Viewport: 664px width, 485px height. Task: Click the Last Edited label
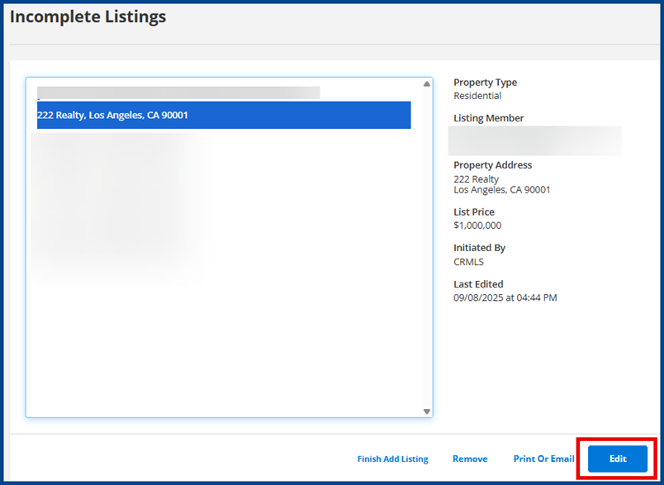pyautogui.click(x=478, y=284)
